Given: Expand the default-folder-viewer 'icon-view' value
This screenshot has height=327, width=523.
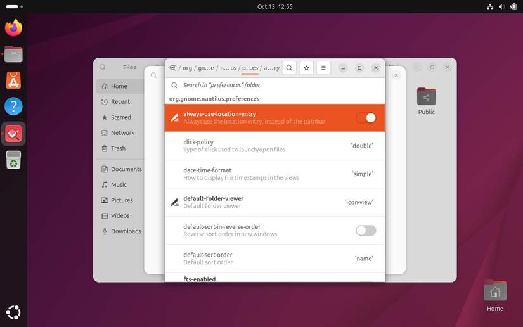Looking at the screenshot, I should (x=359, y=202).
